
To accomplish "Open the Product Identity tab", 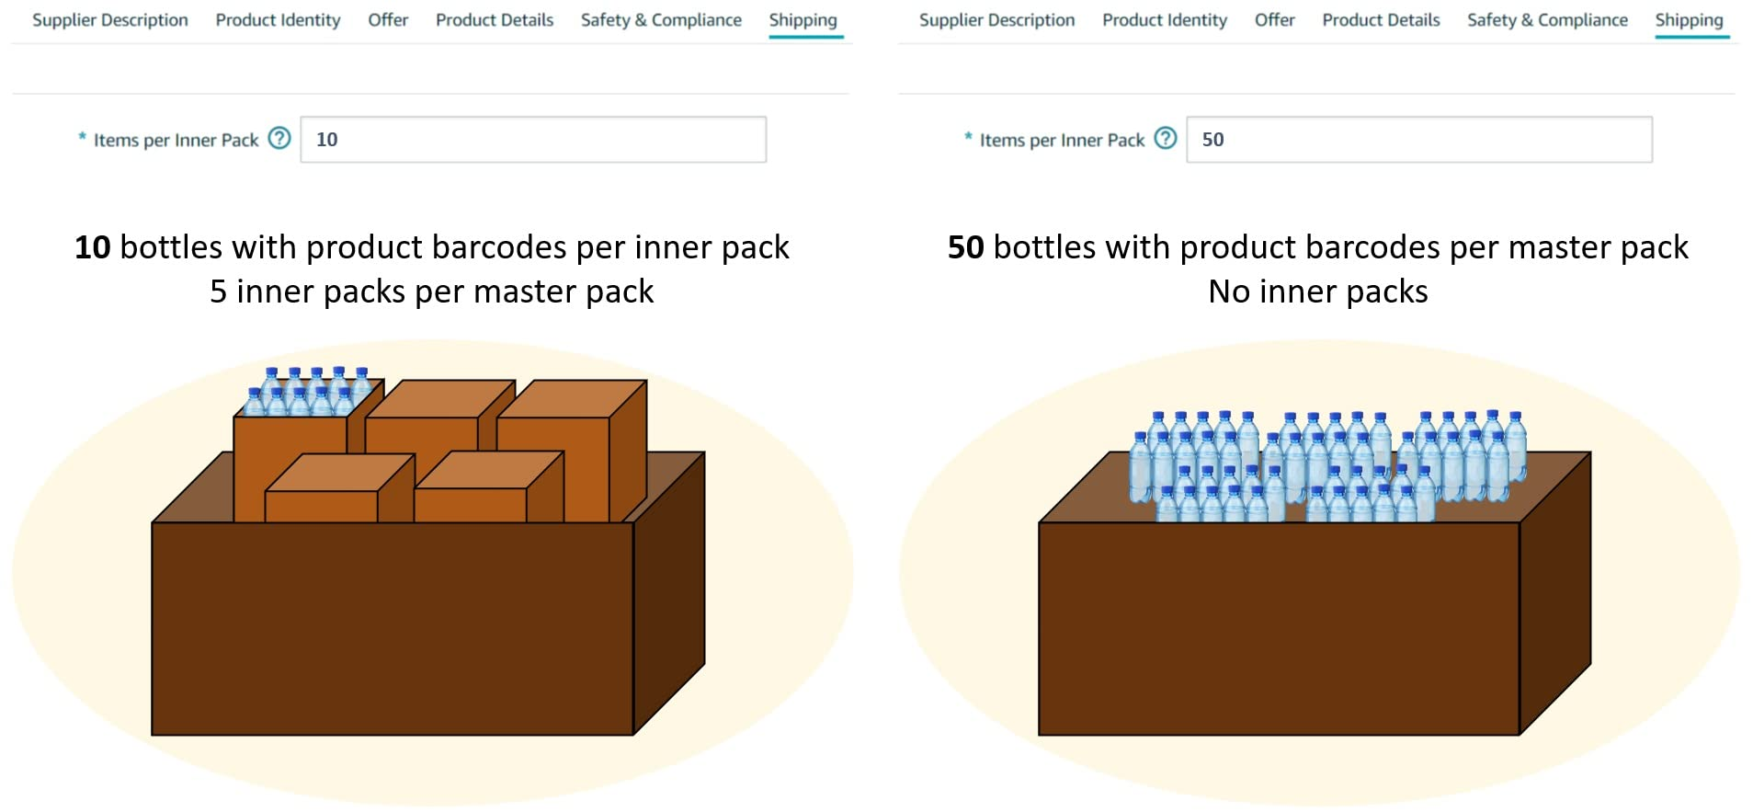I will 277,19.
